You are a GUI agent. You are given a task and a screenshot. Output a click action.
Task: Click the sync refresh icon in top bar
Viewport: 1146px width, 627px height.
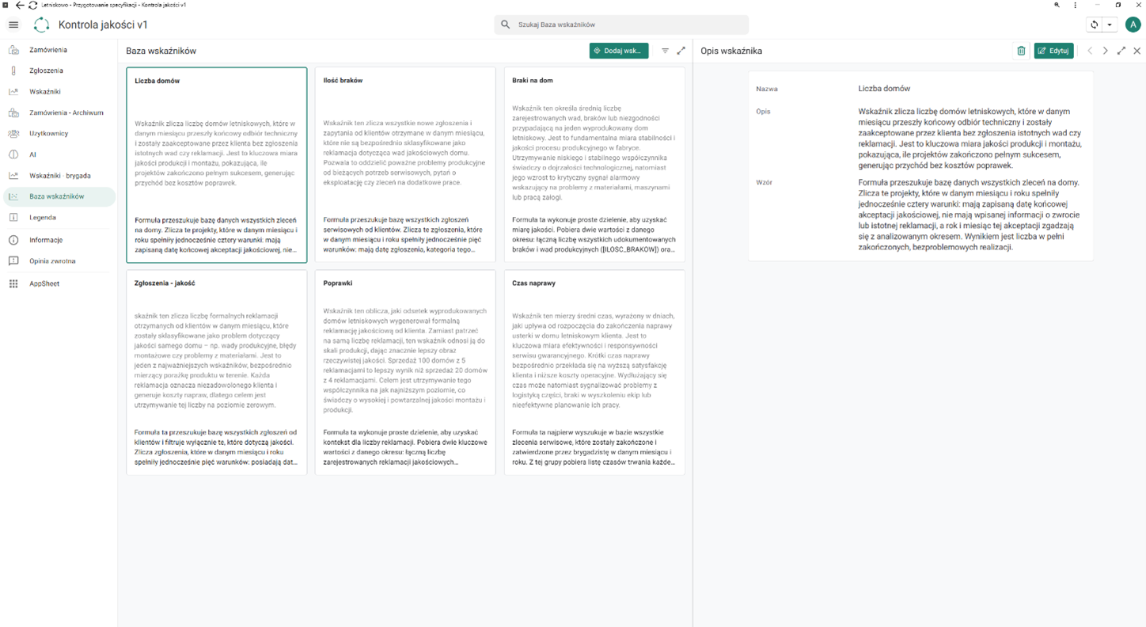(1094, 25)
